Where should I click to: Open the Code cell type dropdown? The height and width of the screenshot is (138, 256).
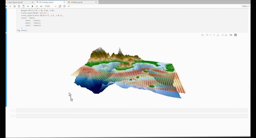[50, 6]
